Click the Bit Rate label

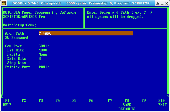point(16,50)
